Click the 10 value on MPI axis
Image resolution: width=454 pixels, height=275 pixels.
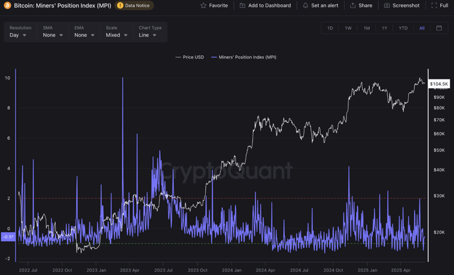[x=7, y=78]
